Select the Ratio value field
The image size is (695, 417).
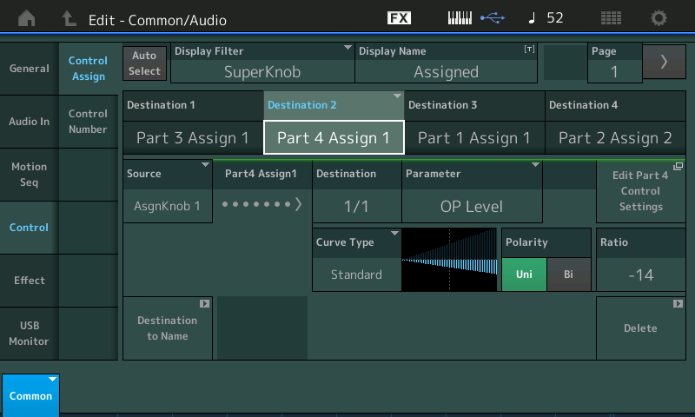(640, 275)
